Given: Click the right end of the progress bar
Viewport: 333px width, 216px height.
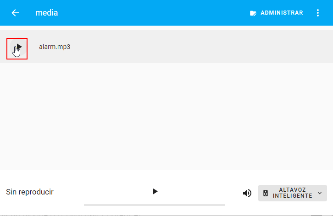Looking at the screenshot, I should coord(223,205).
